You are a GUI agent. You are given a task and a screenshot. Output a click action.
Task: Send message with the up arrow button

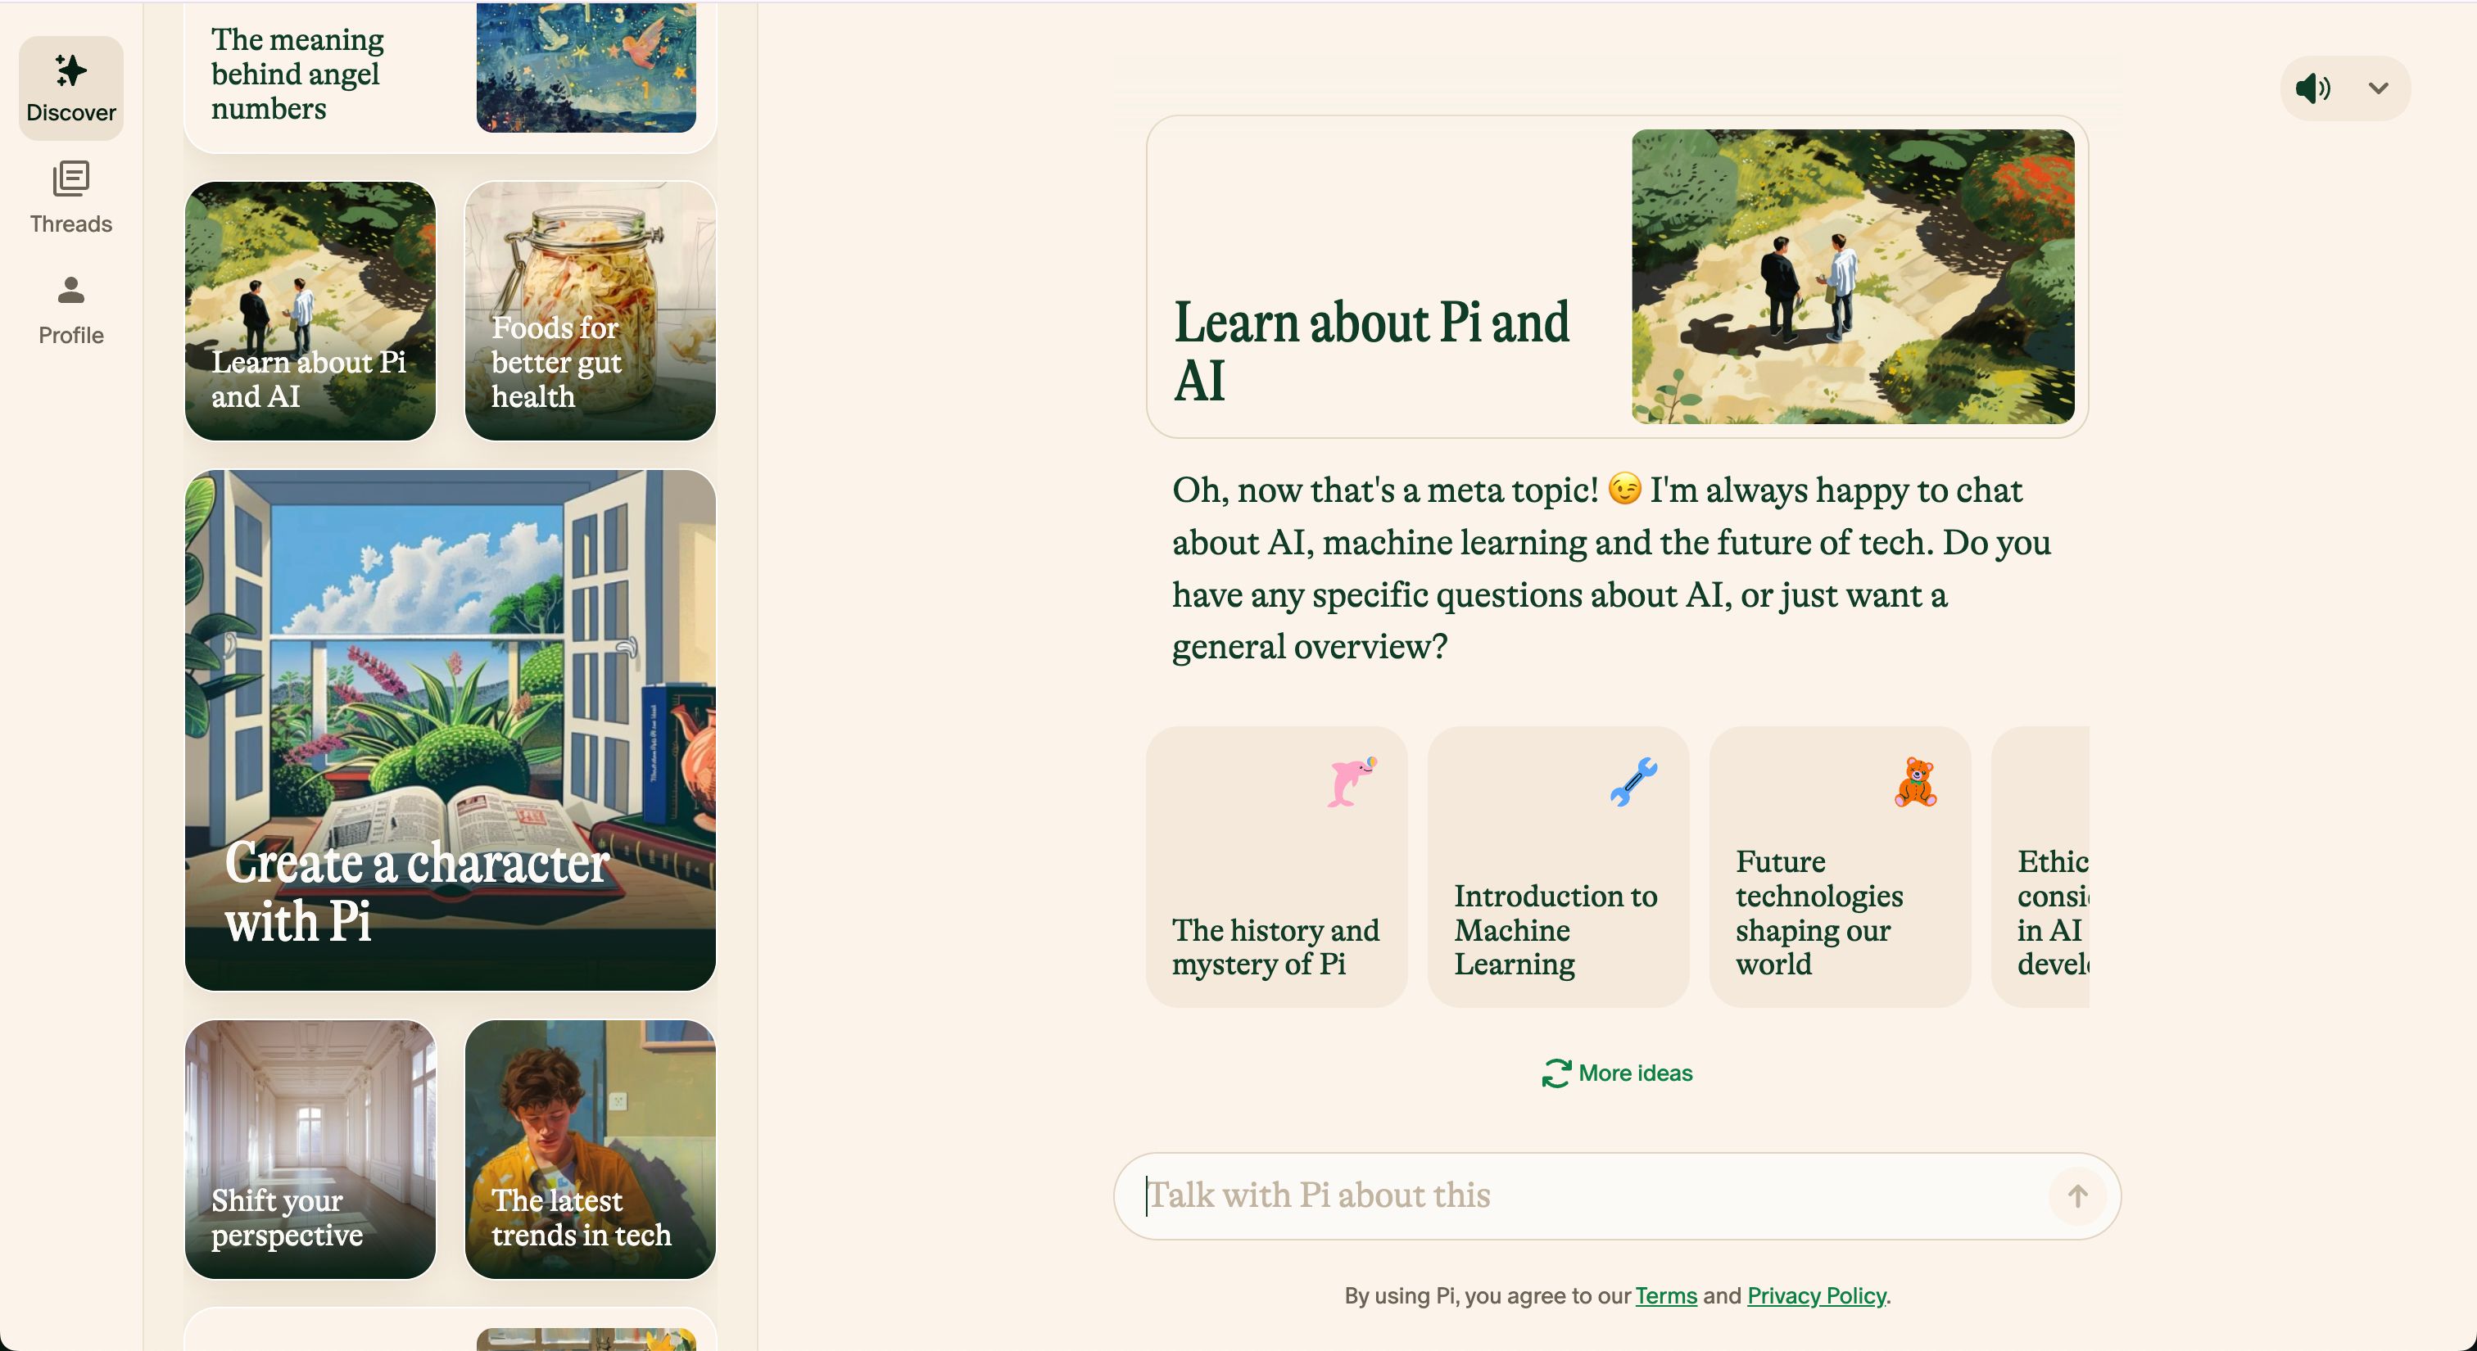pos(2077,1196)
